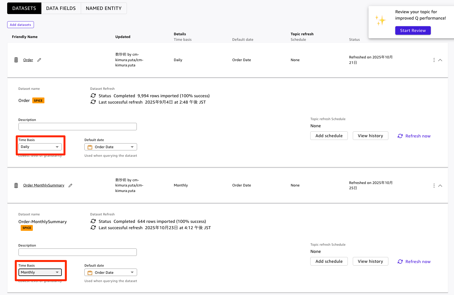Click the Order dataset database icon

pos(16,60)
